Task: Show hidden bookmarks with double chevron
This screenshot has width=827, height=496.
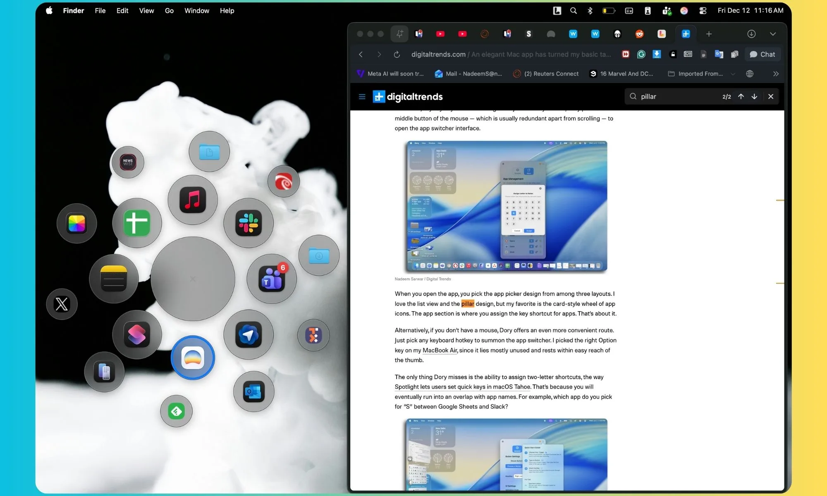Action: click(x=776, y=74)
